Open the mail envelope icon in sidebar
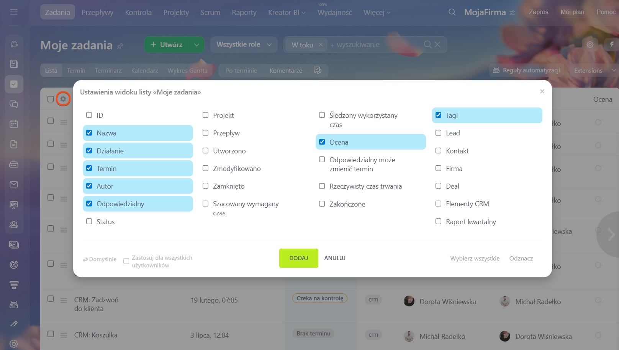The height and width of the screenshot is (350, 619). [x=14, y=184]
